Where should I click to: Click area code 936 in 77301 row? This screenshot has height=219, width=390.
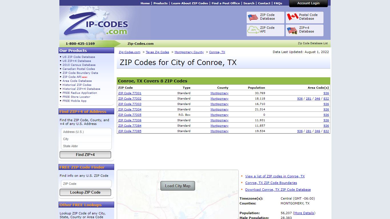[x=326, y=93]
